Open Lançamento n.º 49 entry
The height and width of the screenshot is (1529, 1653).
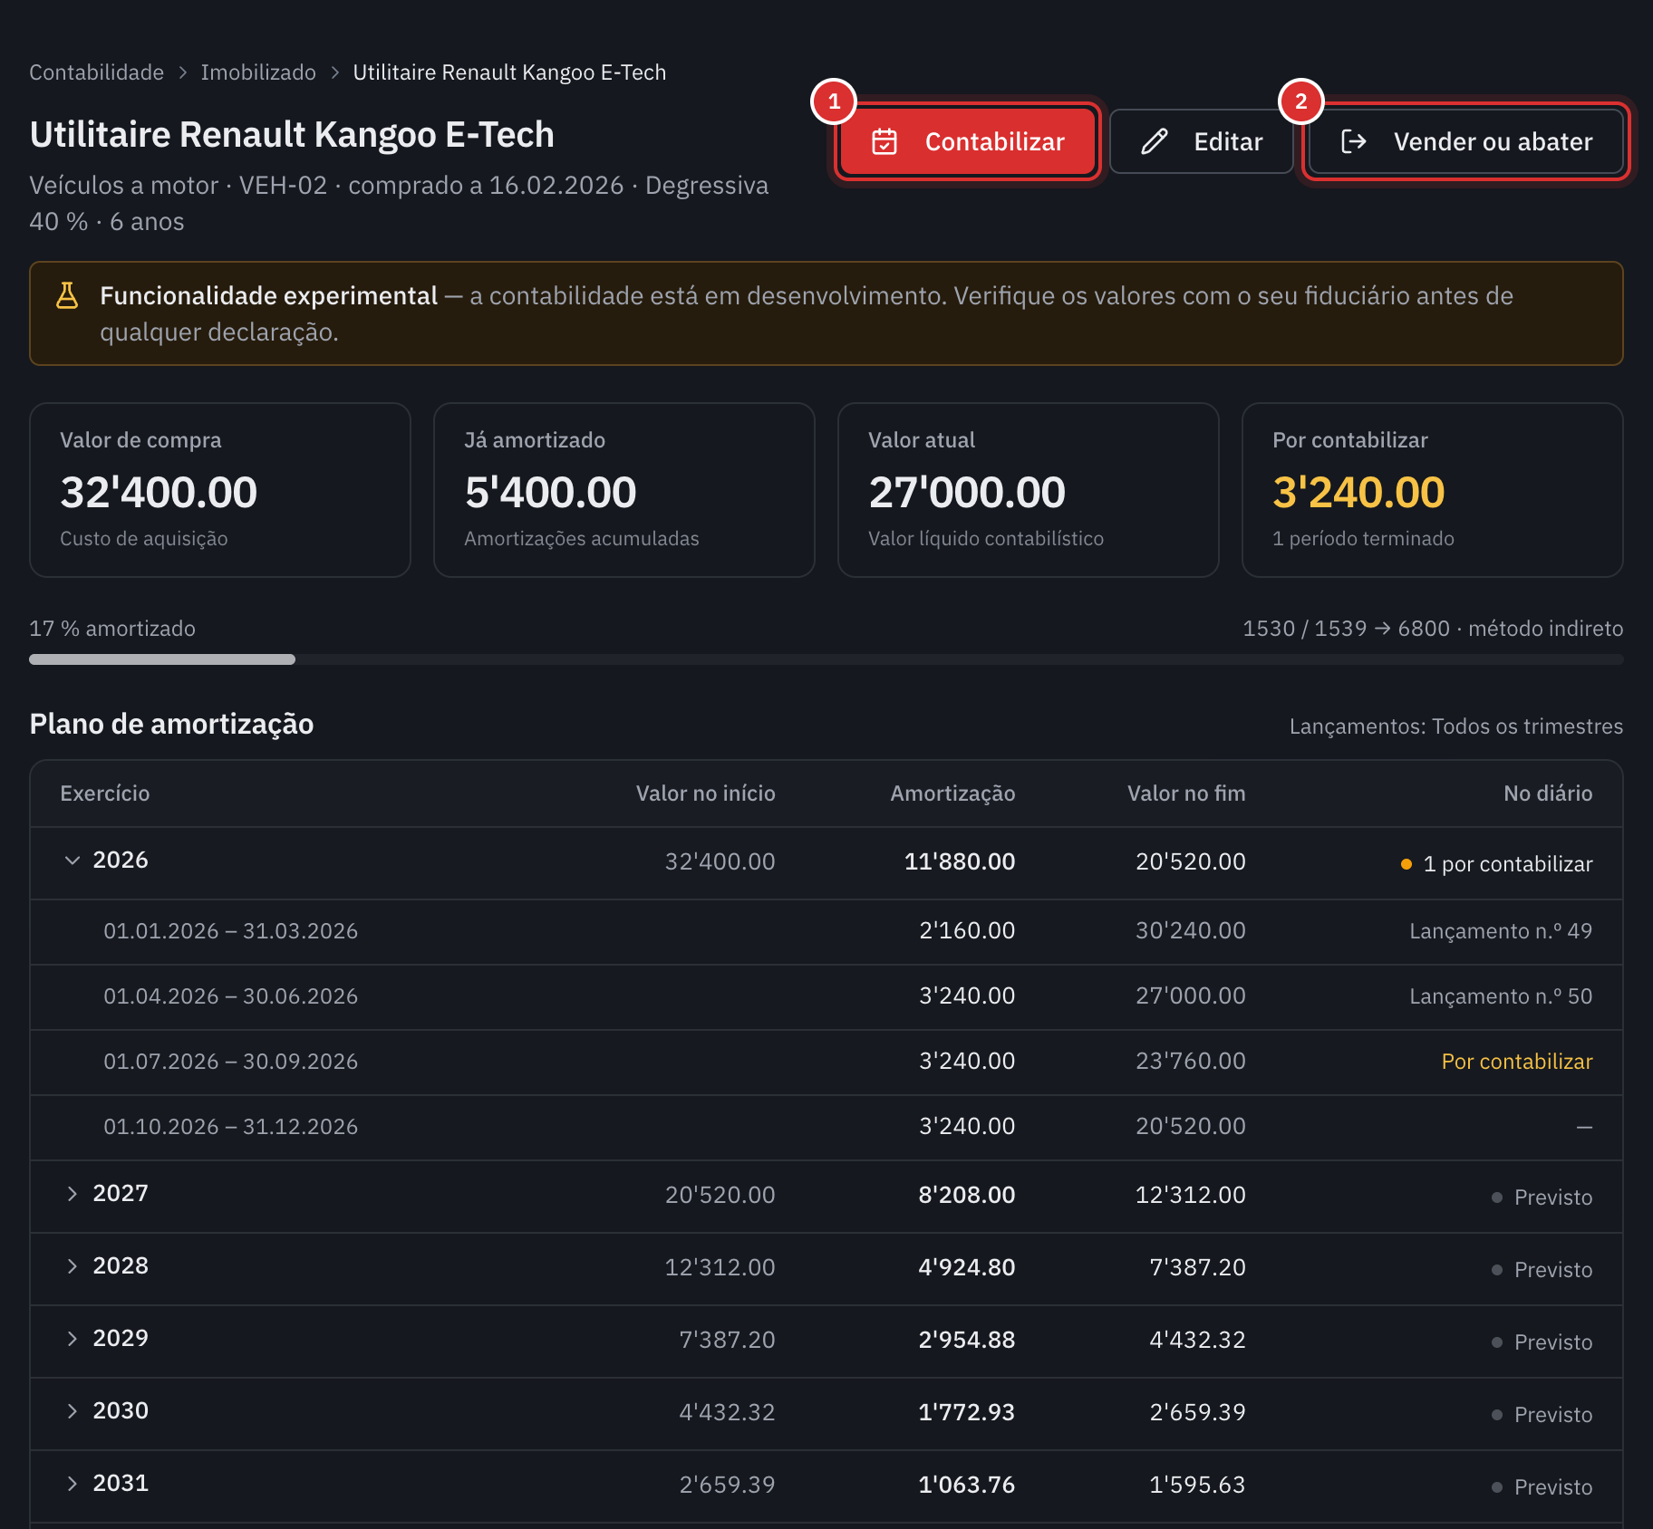coord(1501,931)
